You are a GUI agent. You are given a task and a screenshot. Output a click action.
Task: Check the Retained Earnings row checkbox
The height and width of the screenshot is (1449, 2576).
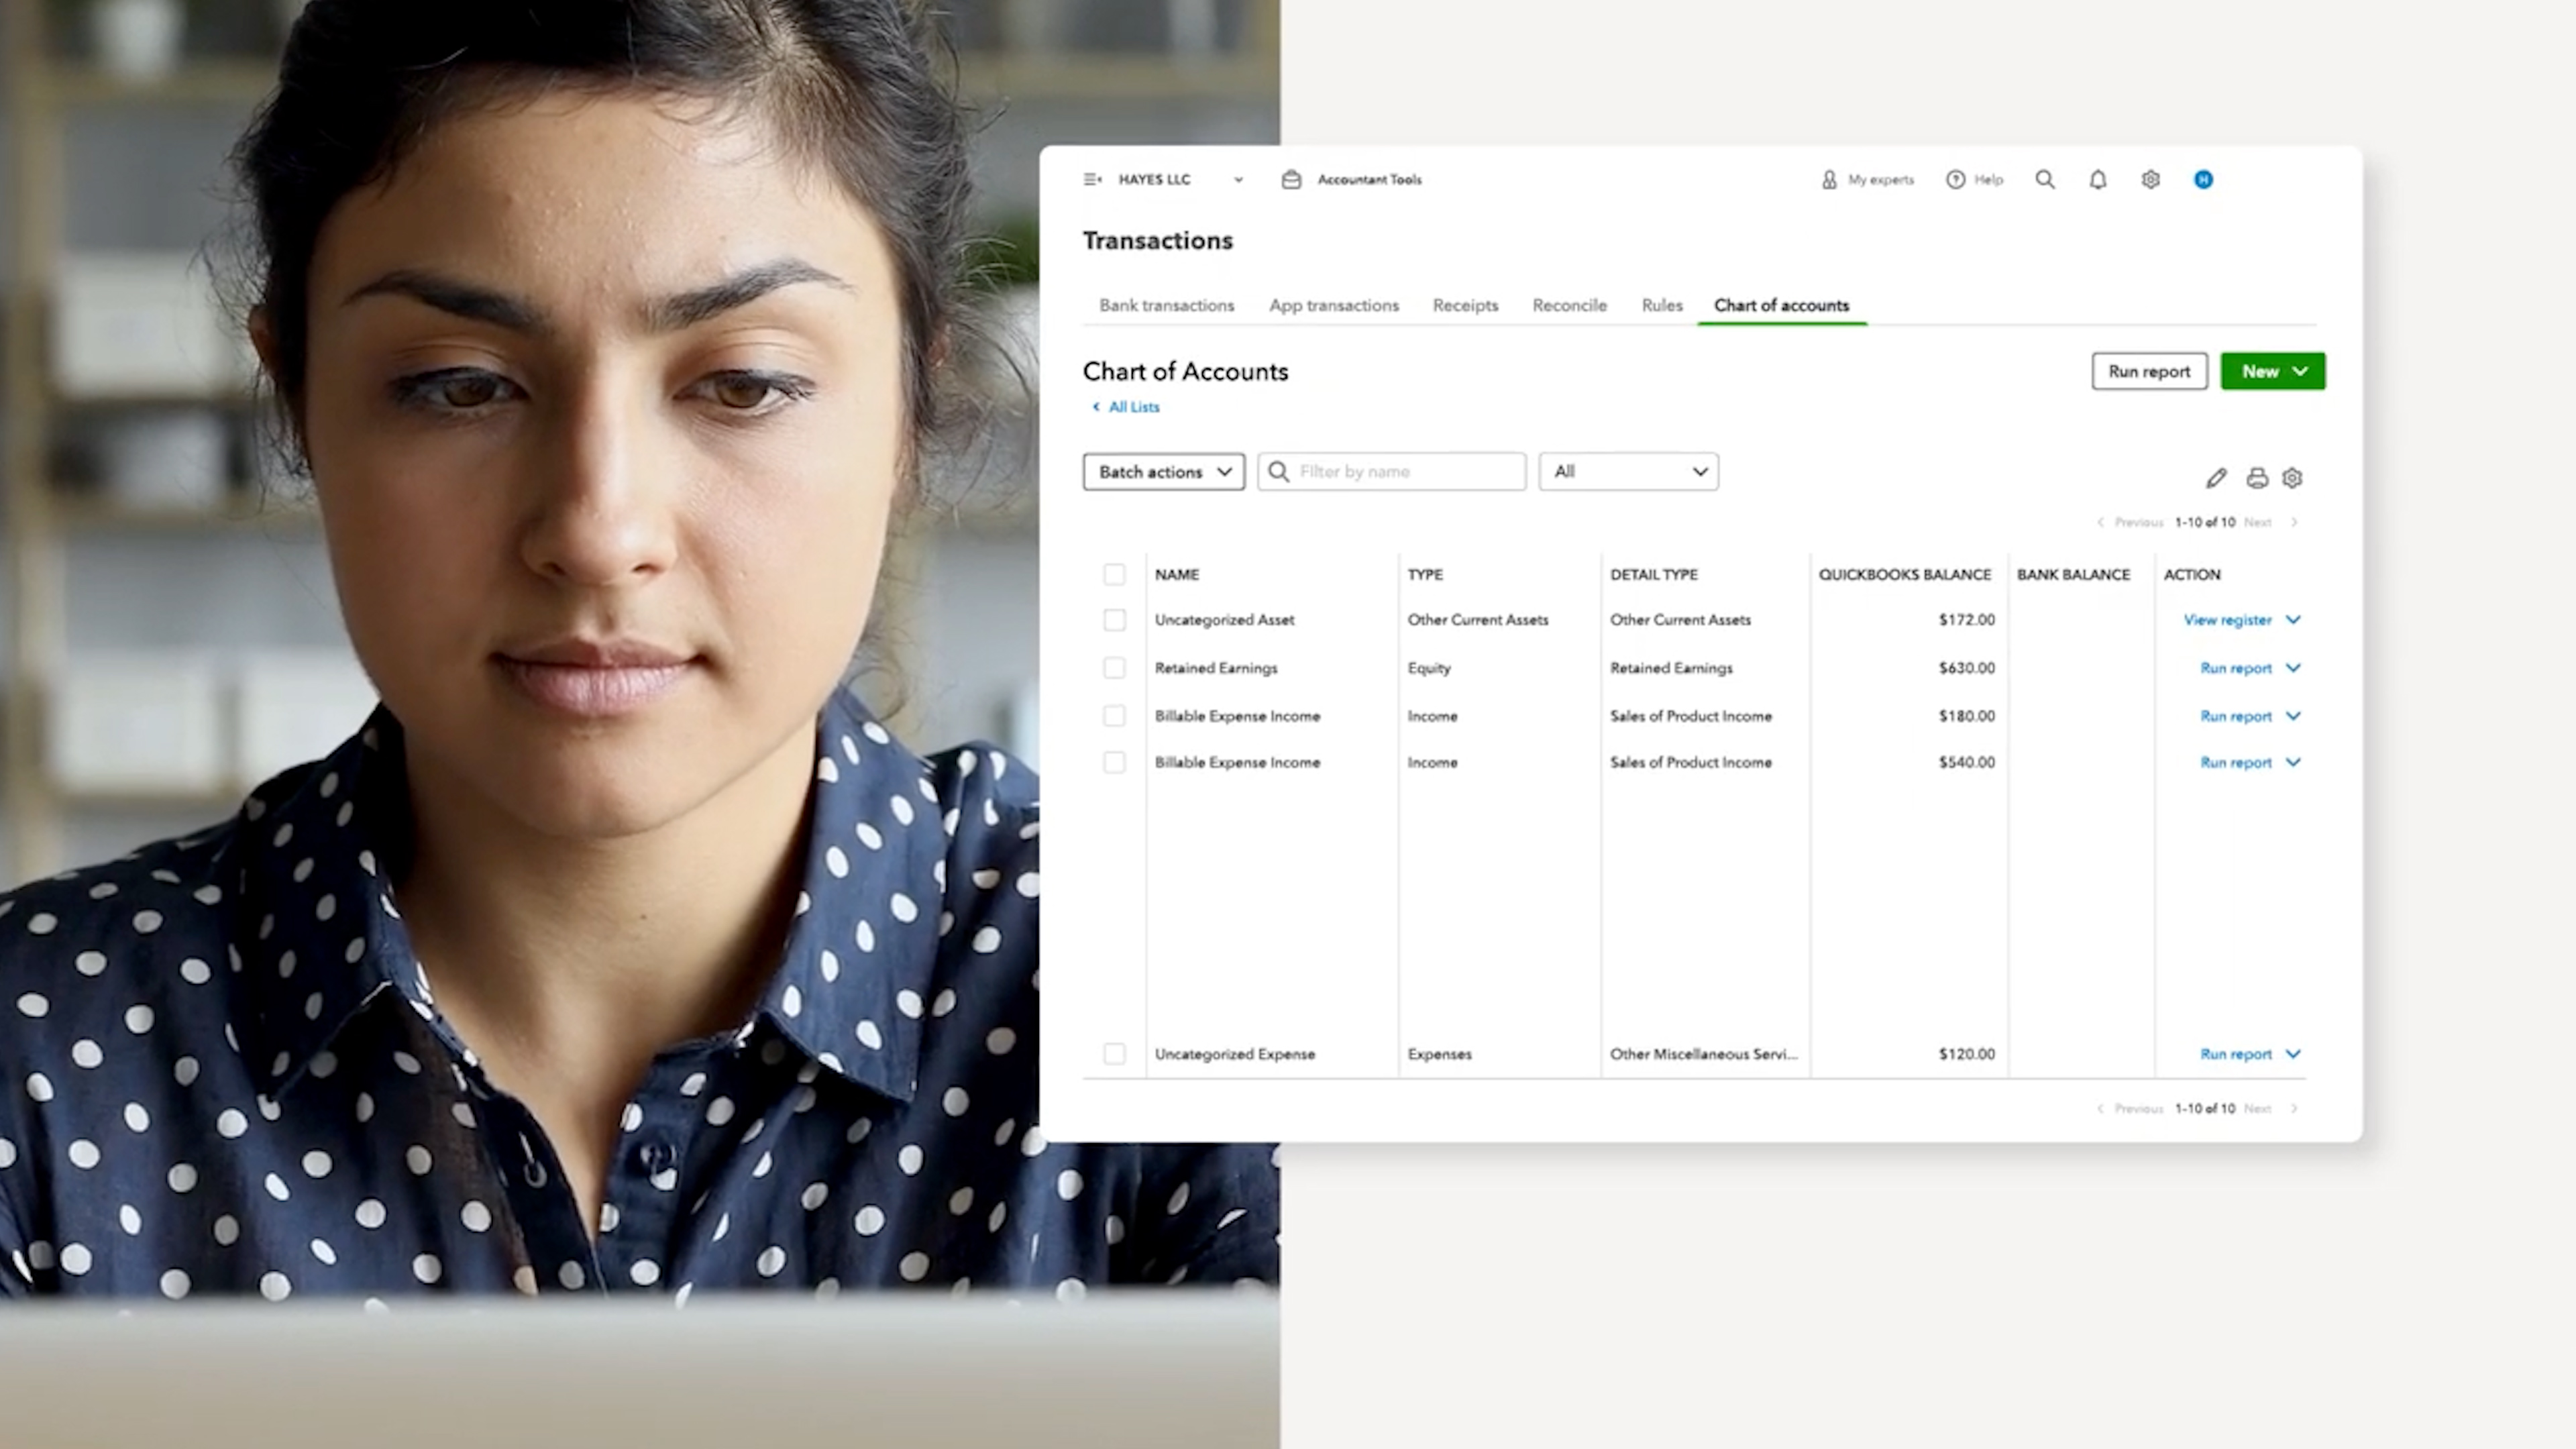click(x=1114, y=667)
